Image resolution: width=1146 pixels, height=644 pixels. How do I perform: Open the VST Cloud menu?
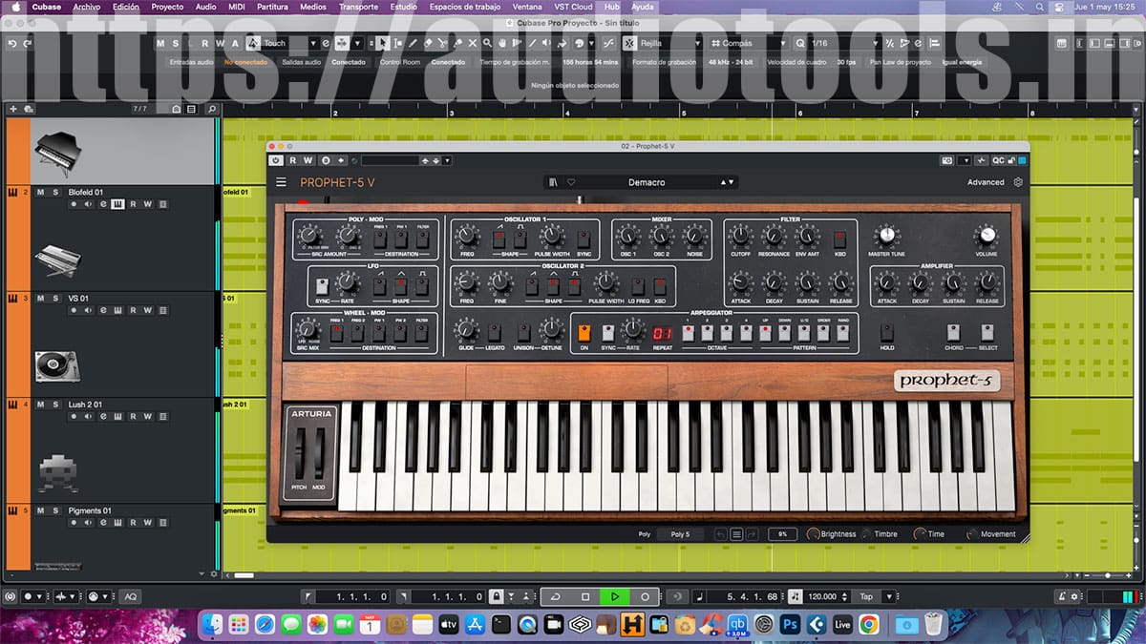pyautogui.click(x=574, y=7)
